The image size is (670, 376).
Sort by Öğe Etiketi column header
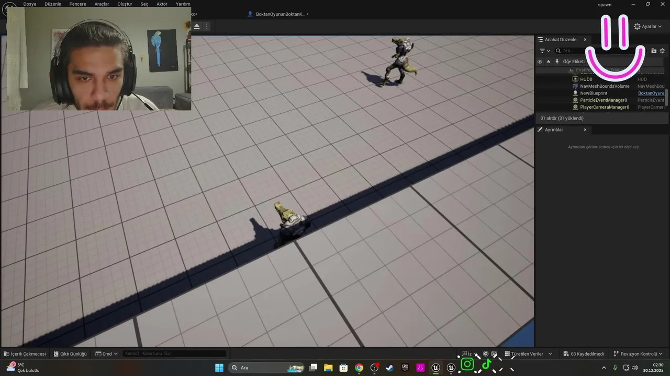click(574, 62)
